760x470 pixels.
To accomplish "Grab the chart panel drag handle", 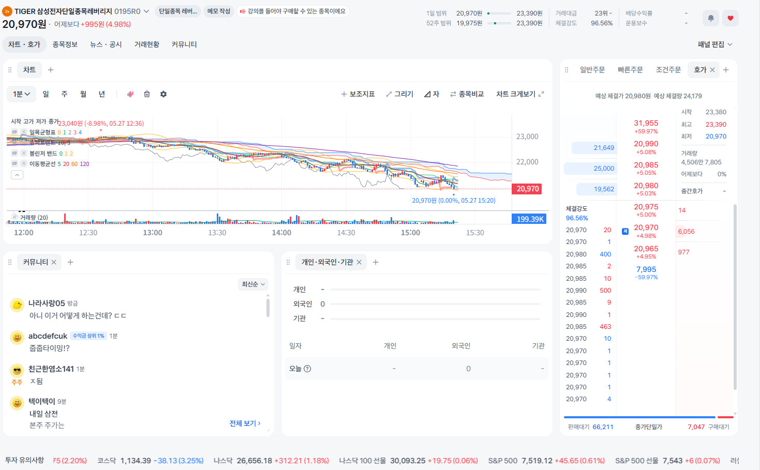I will click(x=10, y=70).
